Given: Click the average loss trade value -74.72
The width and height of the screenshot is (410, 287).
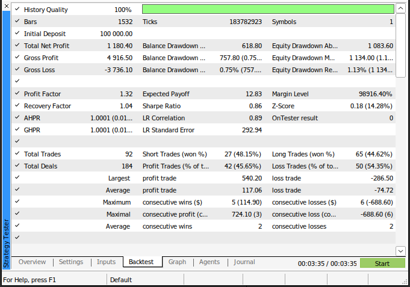Looking at the screenshot, I should click(x=384, y=190).
